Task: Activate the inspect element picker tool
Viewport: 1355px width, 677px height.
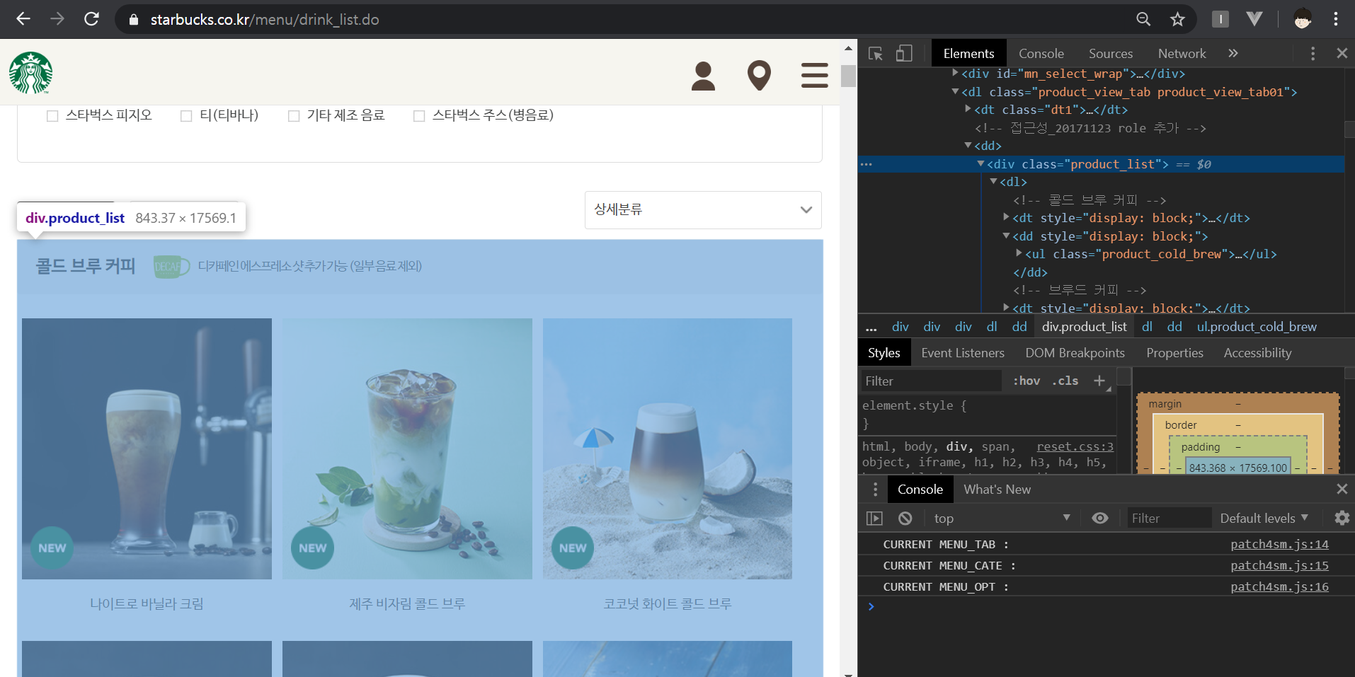Action: tap(876, 54)
